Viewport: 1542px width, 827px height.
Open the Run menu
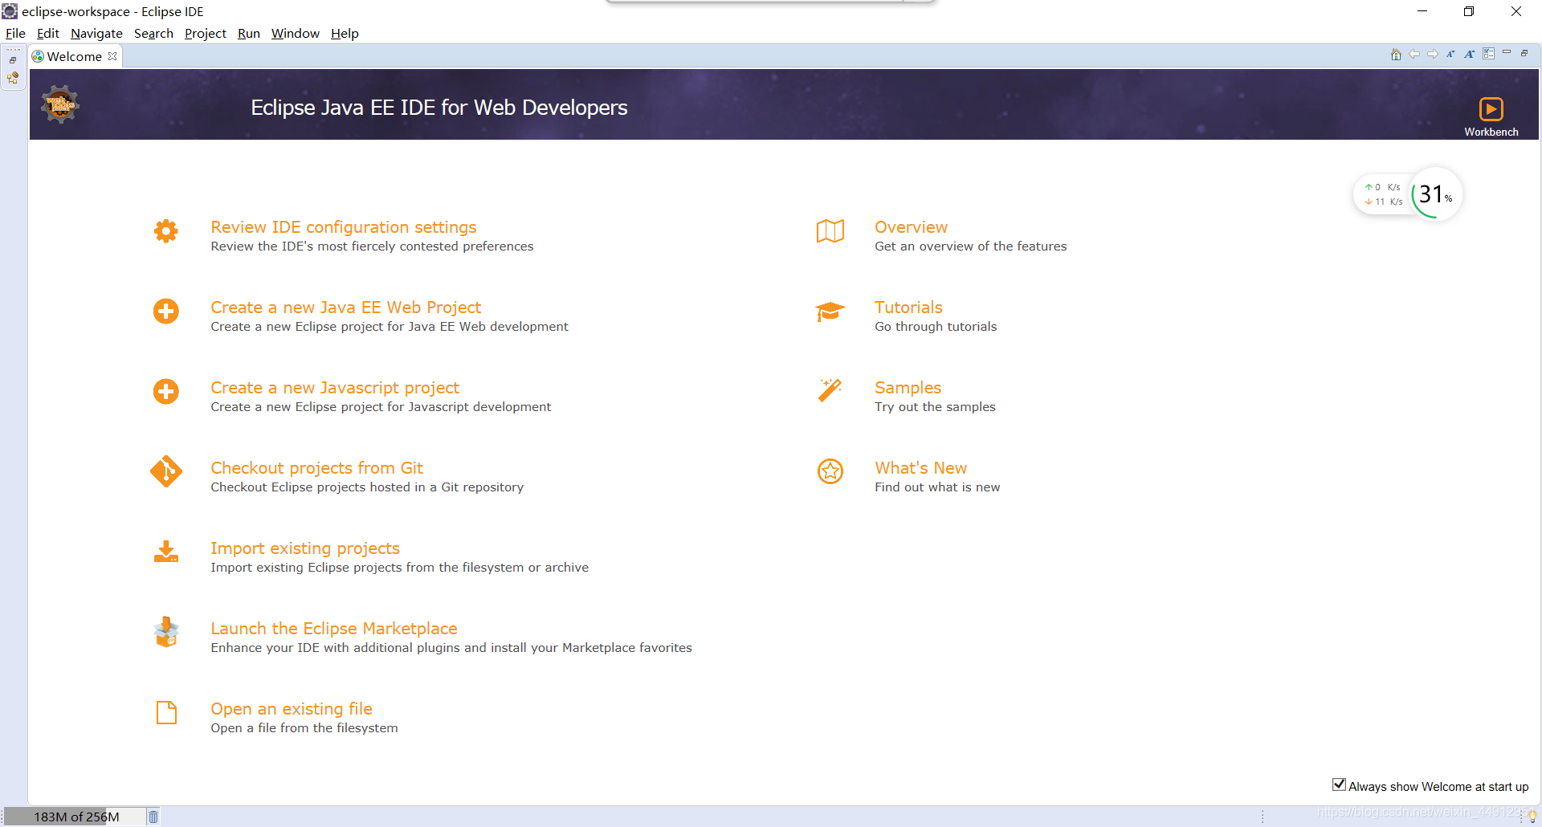pyautogui.click(x=249, y=33)
